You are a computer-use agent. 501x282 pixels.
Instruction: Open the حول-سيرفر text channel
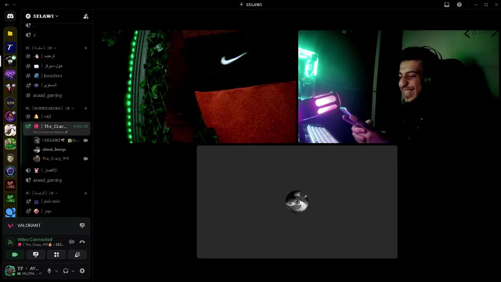[x=57, y=66]
